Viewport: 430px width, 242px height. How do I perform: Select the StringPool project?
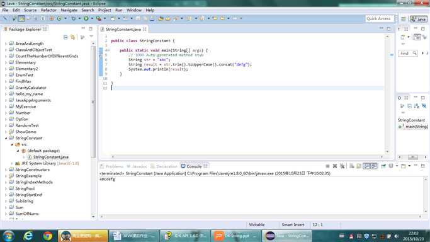pos(25,188)
